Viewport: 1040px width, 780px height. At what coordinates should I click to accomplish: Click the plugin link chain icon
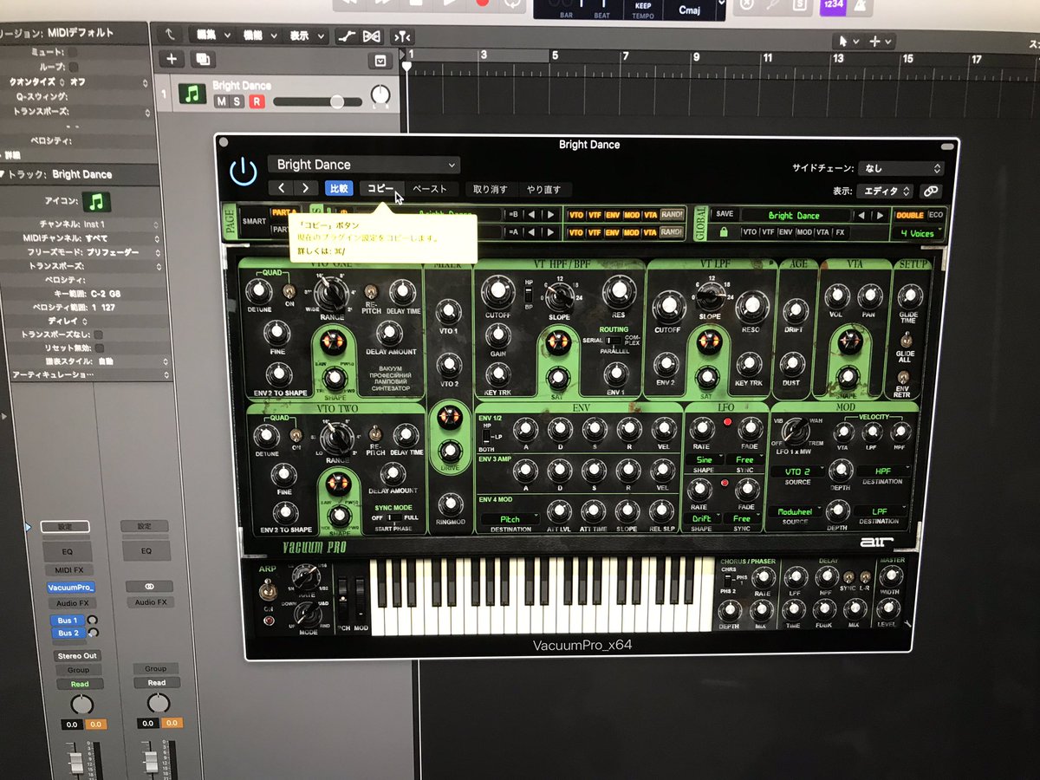pyautogui.click(x=931, y=192)
